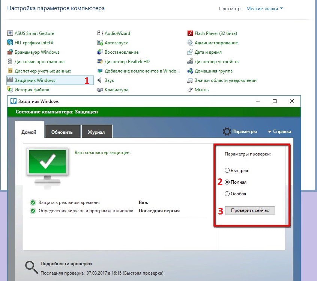This screenshot has height=281, width=317.
Task: Select the Полная scan option
Action: click(x=236, y=182)
